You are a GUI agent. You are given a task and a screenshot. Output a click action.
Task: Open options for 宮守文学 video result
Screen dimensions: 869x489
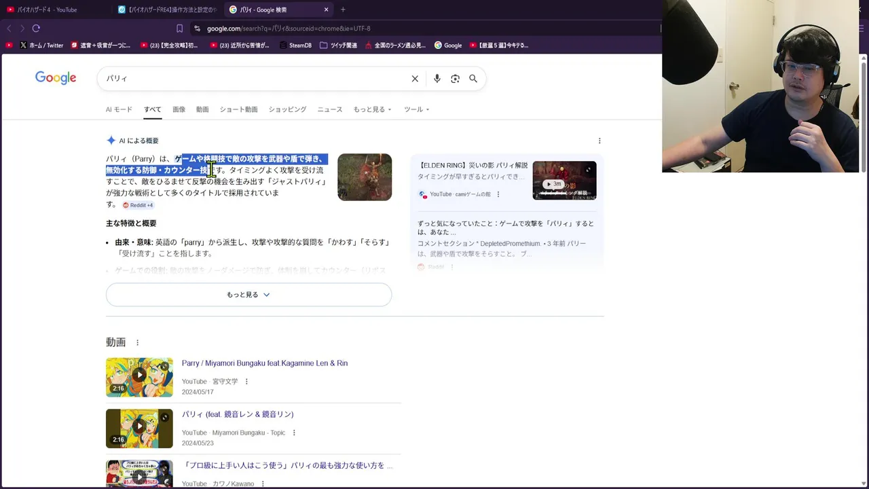click(x=246, y=382)
